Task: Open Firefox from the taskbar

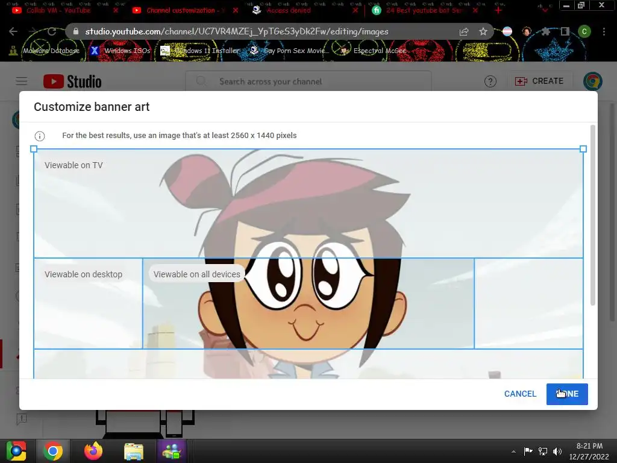Action: [x=93, y=451]
